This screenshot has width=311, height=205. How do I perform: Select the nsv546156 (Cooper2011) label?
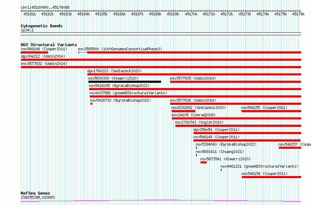(265, 174)
